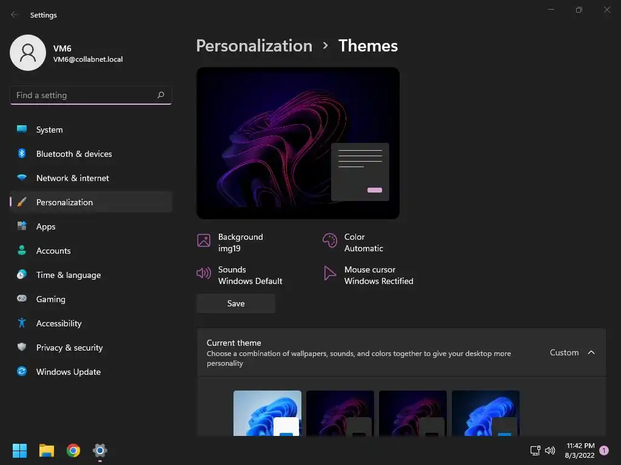
Task: Open System settings label
Action: click(x=50, y=130)
